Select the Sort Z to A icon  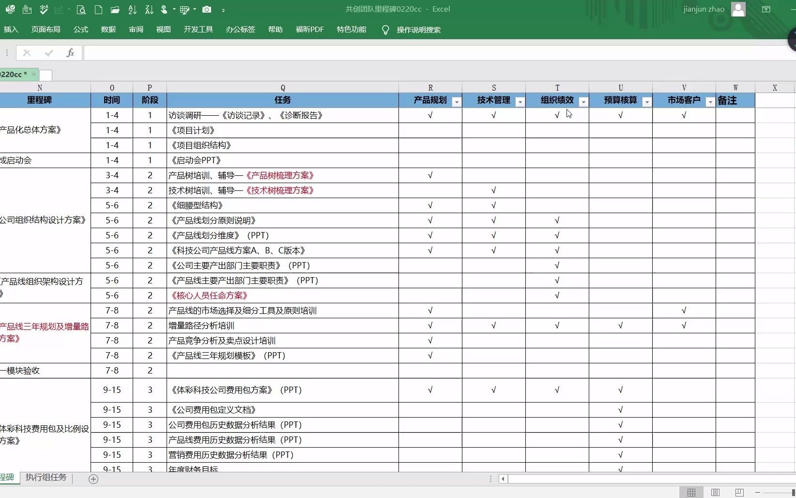[x=149, y=10]
